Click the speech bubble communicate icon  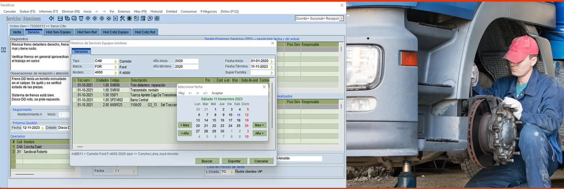[150, 18]
